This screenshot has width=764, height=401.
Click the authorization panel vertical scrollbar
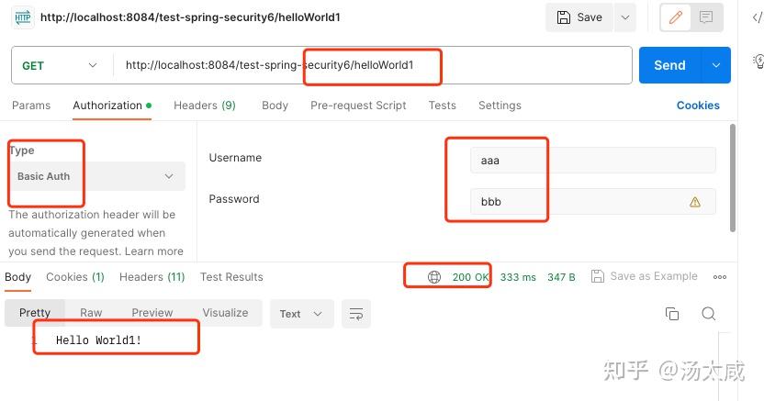point(733,178)
